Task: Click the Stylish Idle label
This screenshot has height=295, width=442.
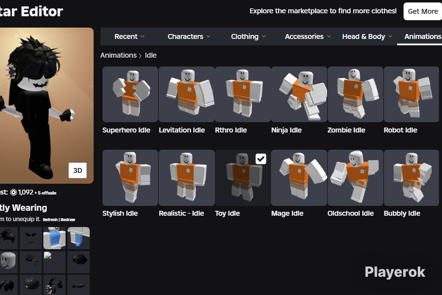Action: coord(120,213)
